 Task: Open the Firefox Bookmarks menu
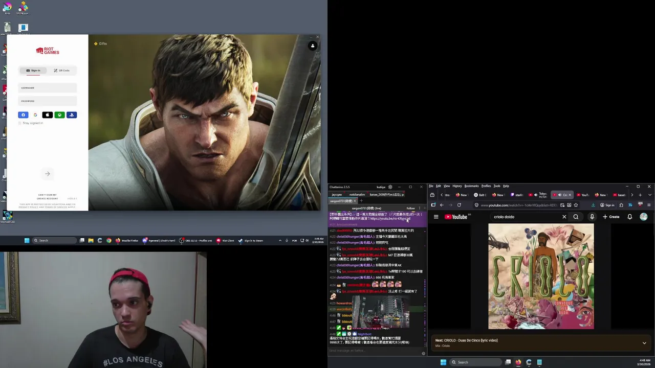[x=471, y=186]
